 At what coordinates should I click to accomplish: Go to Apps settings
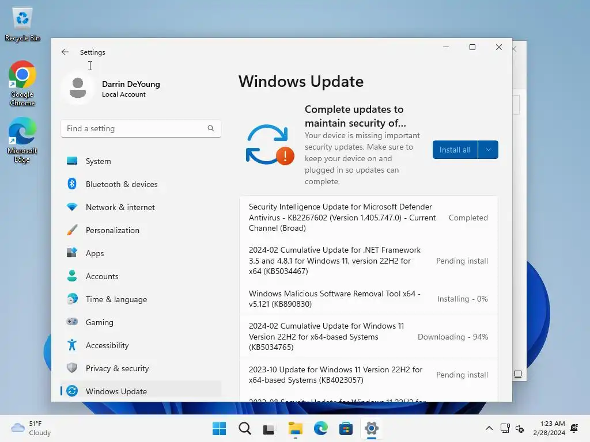click(x=141, y=253)
